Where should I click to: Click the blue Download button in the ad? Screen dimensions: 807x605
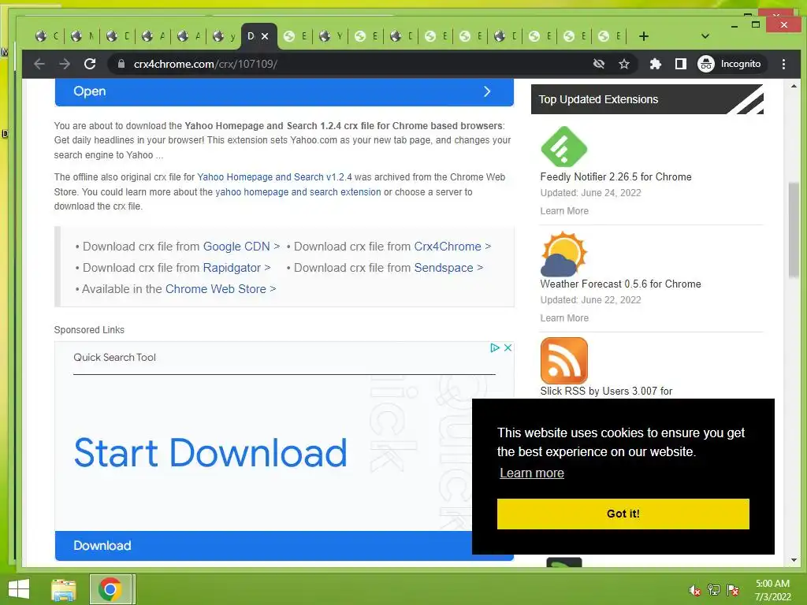263,546
